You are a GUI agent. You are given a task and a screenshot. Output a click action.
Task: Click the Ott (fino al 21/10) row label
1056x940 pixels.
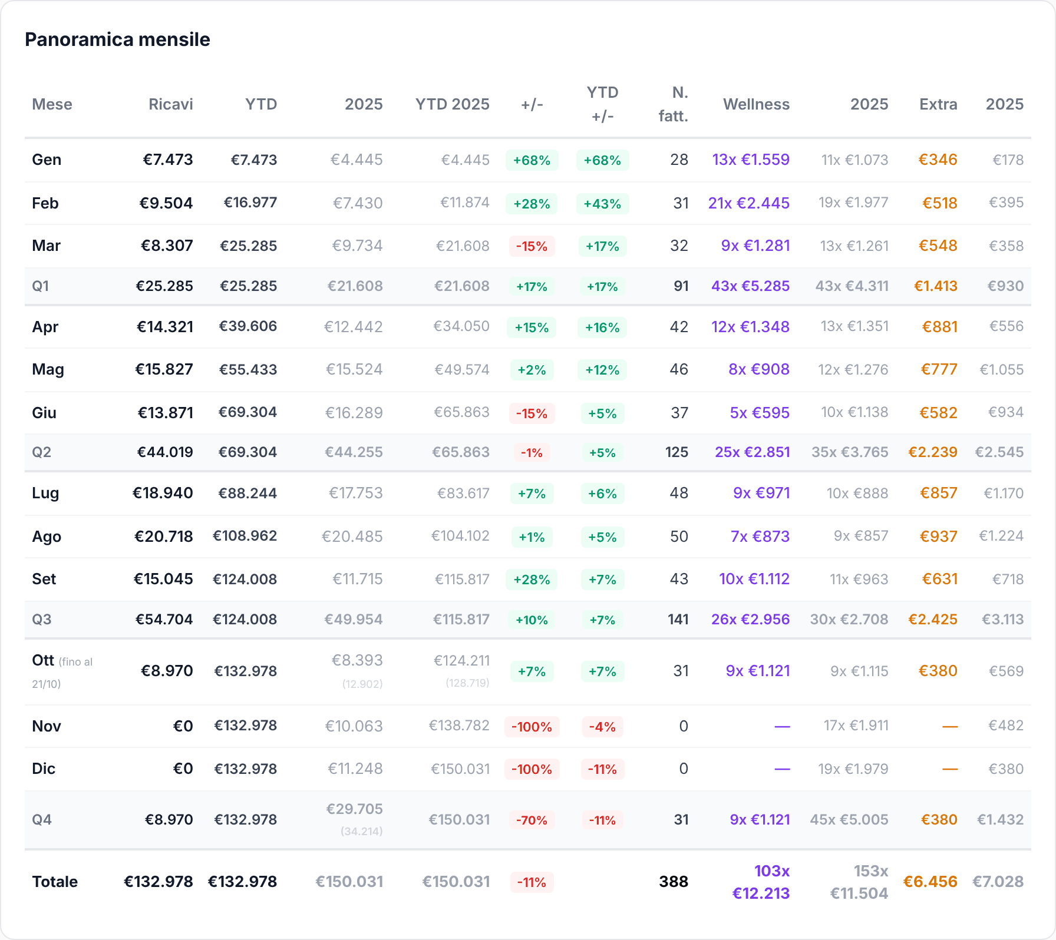[62, 671]
